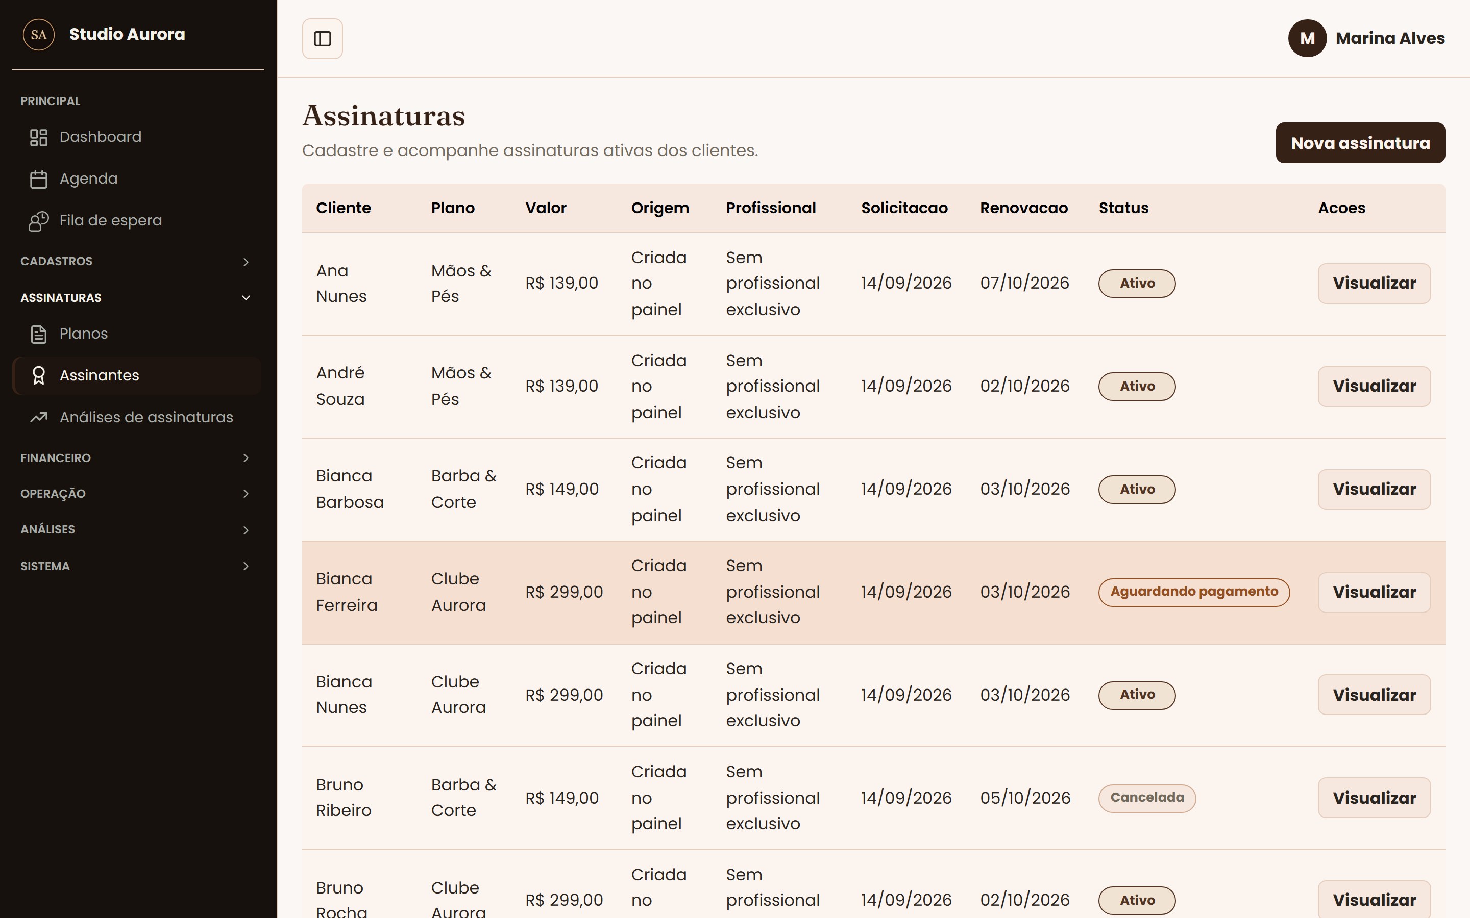
Task: Click Ativo badge in Bianca Nunes row
Action: click(x=1137, y=695)
